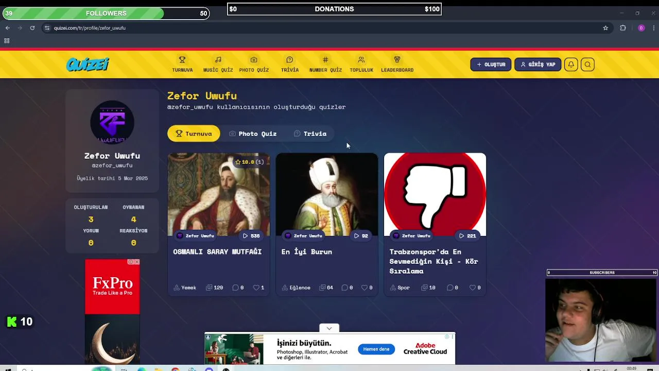659x371 pixels.
Task: Open the Quizei logo home link
Action: pos(88,64)
